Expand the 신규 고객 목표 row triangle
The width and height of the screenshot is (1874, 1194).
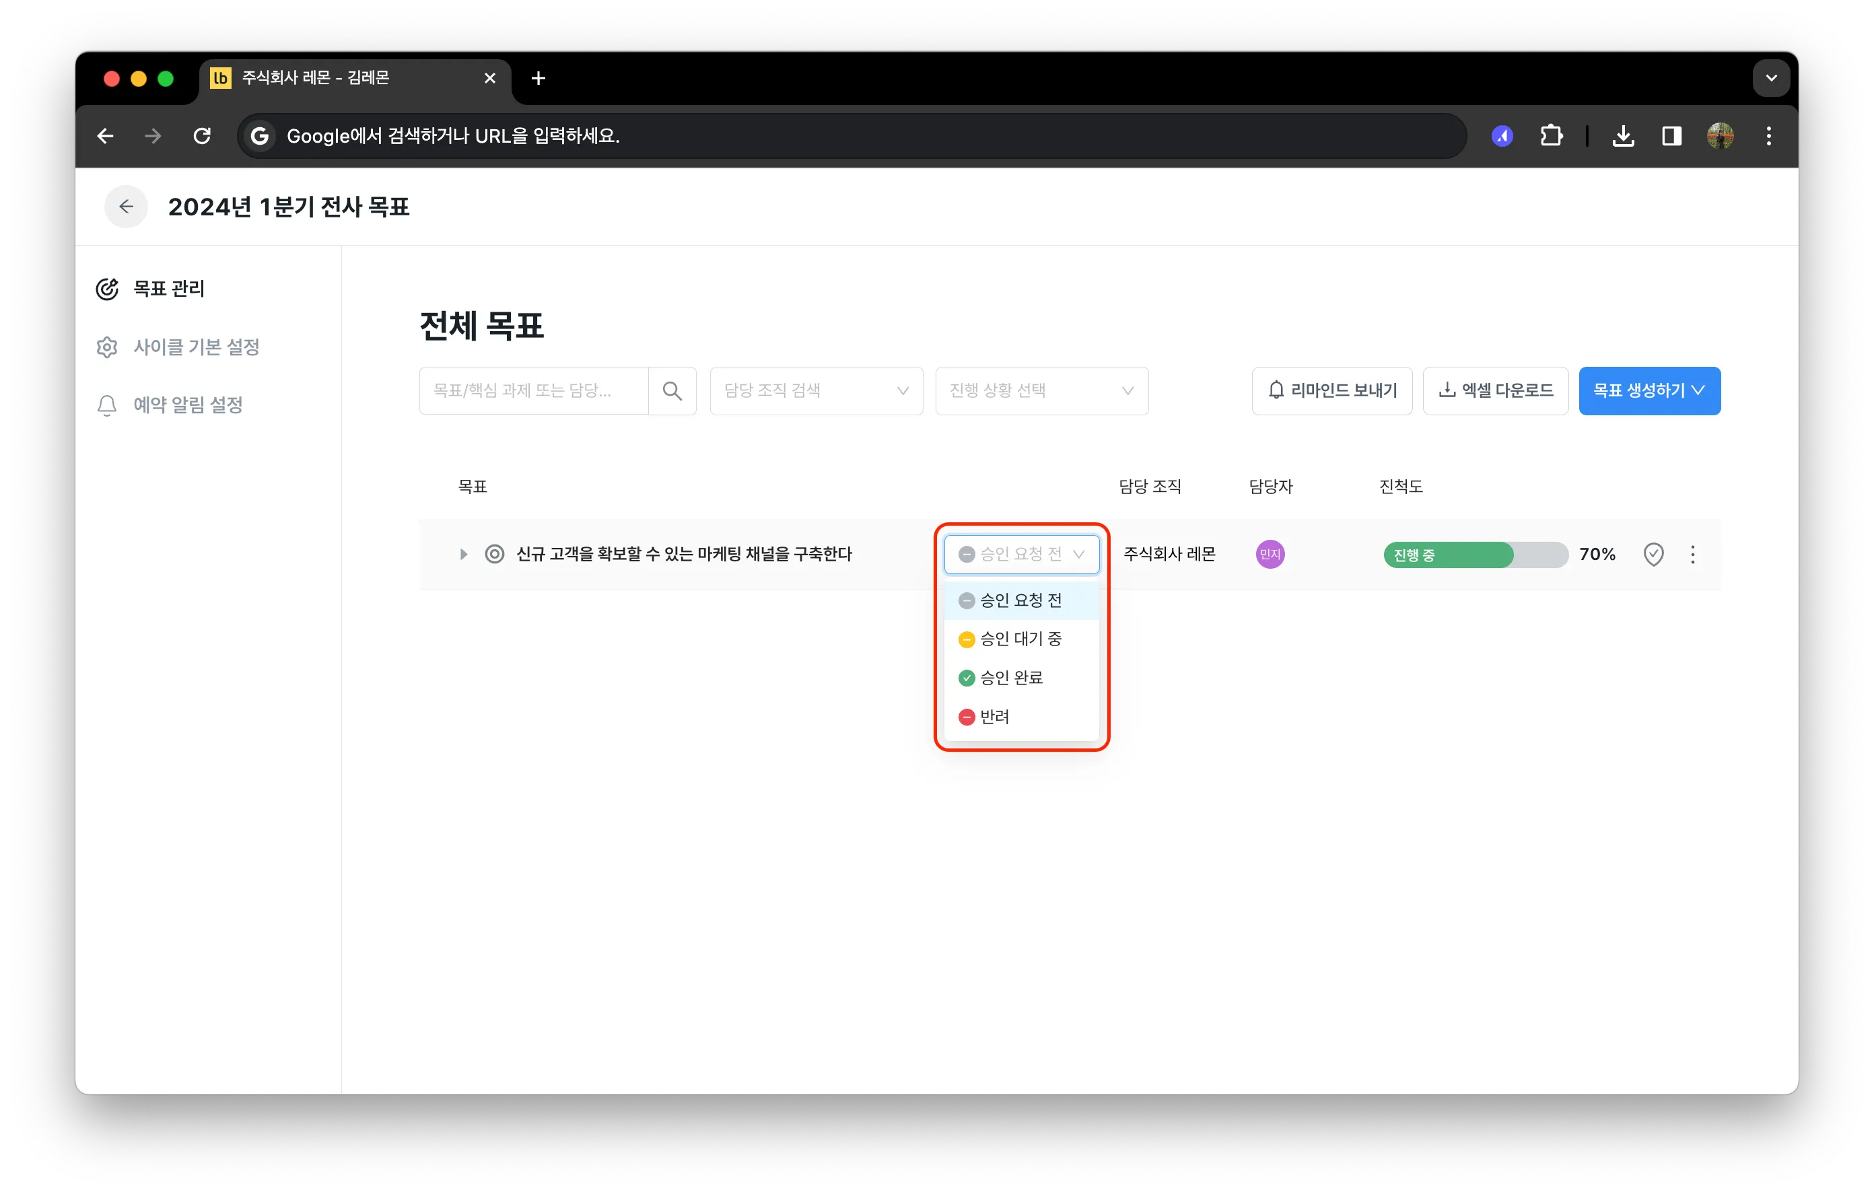(463, 554)
